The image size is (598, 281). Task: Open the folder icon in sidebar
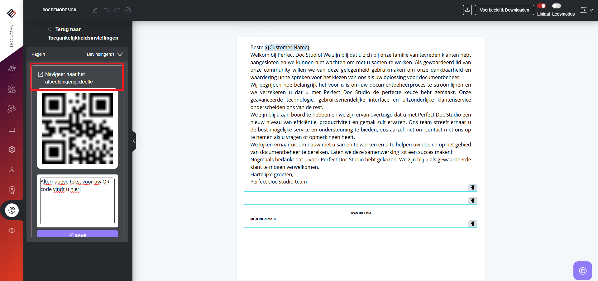pos(12,129)
